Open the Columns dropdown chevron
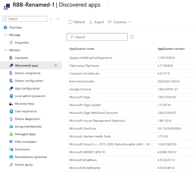The width and height of the screenshot is (194, 172). tap(130, 22)
